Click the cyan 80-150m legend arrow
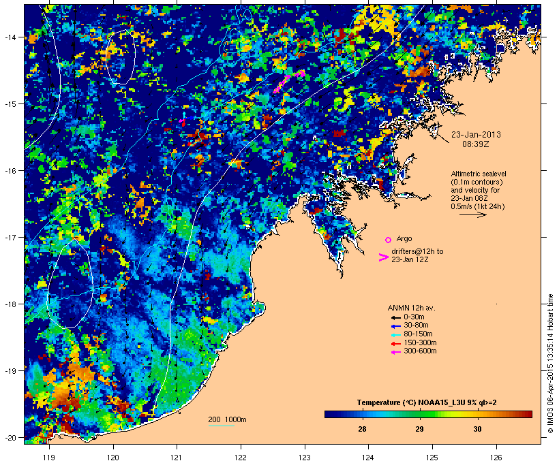The height and width of the screenshot is (463, 559). [x=395, y=335]
